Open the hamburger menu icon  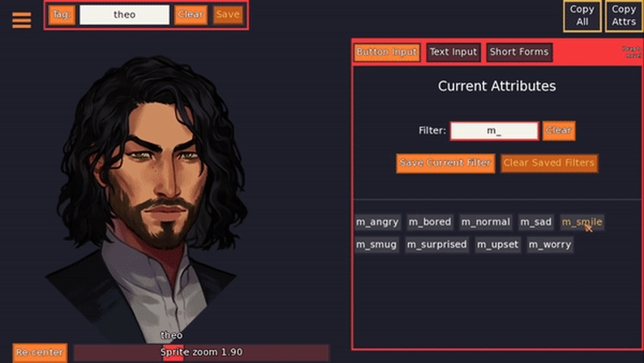point(21,19)
